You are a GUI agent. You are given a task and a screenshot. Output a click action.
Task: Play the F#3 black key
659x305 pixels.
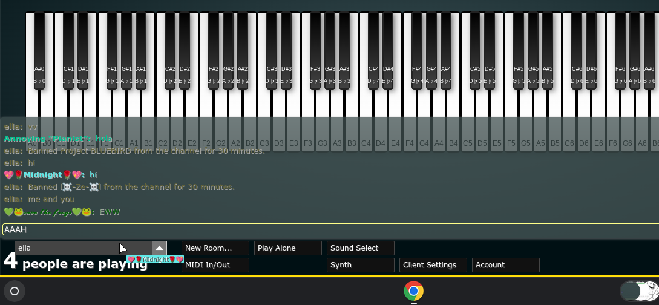point(315,50)
